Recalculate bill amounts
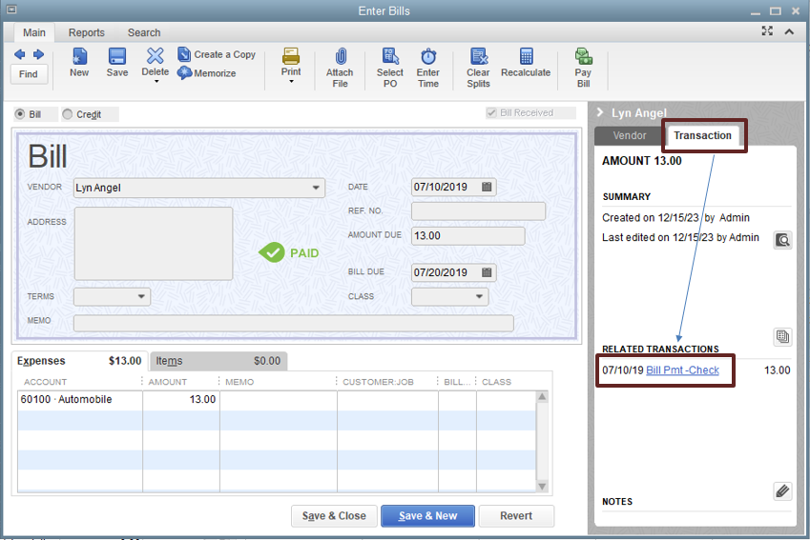810x540 pixels. [x=526, y=62]
